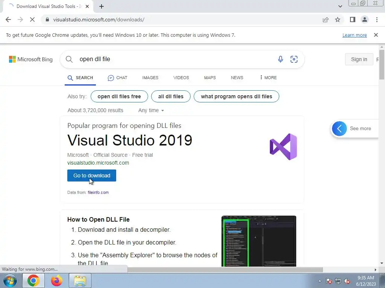385x288 pixels.
Task: Click the network tray icon
Action: tap(338, 281)
